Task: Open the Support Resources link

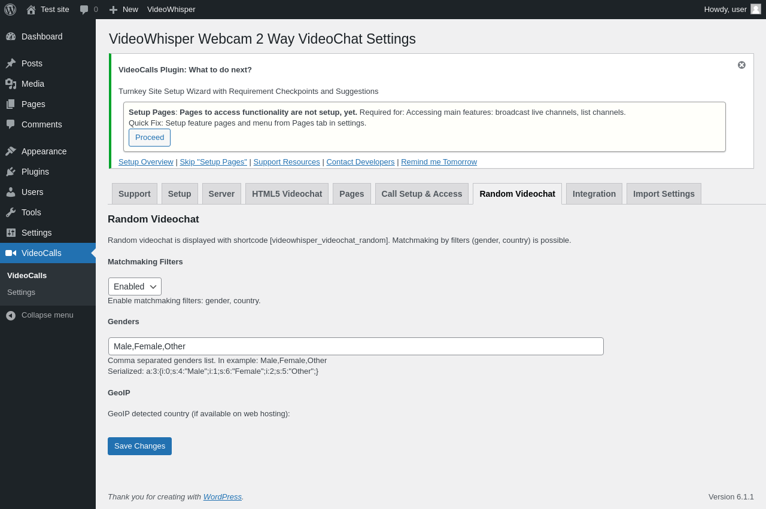Action: [287, 162]
